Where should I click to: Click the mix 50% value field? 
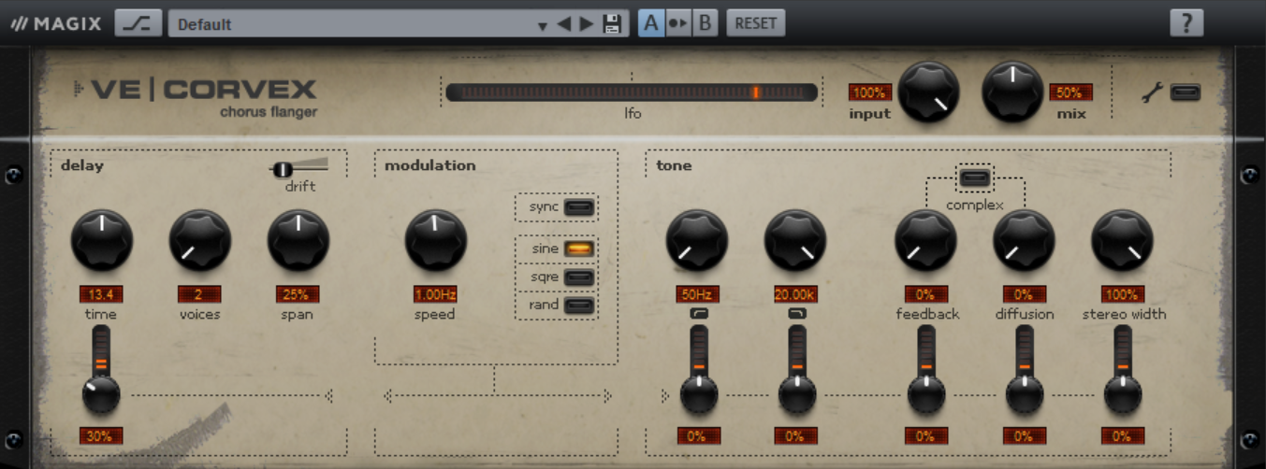[1070, 92]
